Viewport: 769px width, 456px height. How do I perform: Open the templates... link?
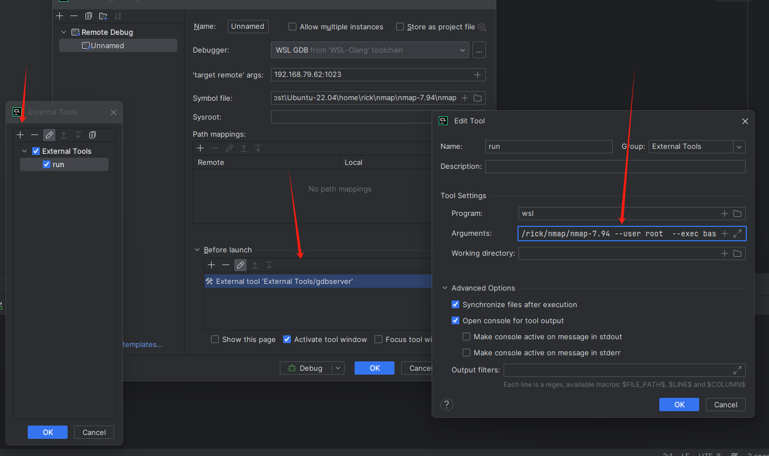[x=142, y=344]
